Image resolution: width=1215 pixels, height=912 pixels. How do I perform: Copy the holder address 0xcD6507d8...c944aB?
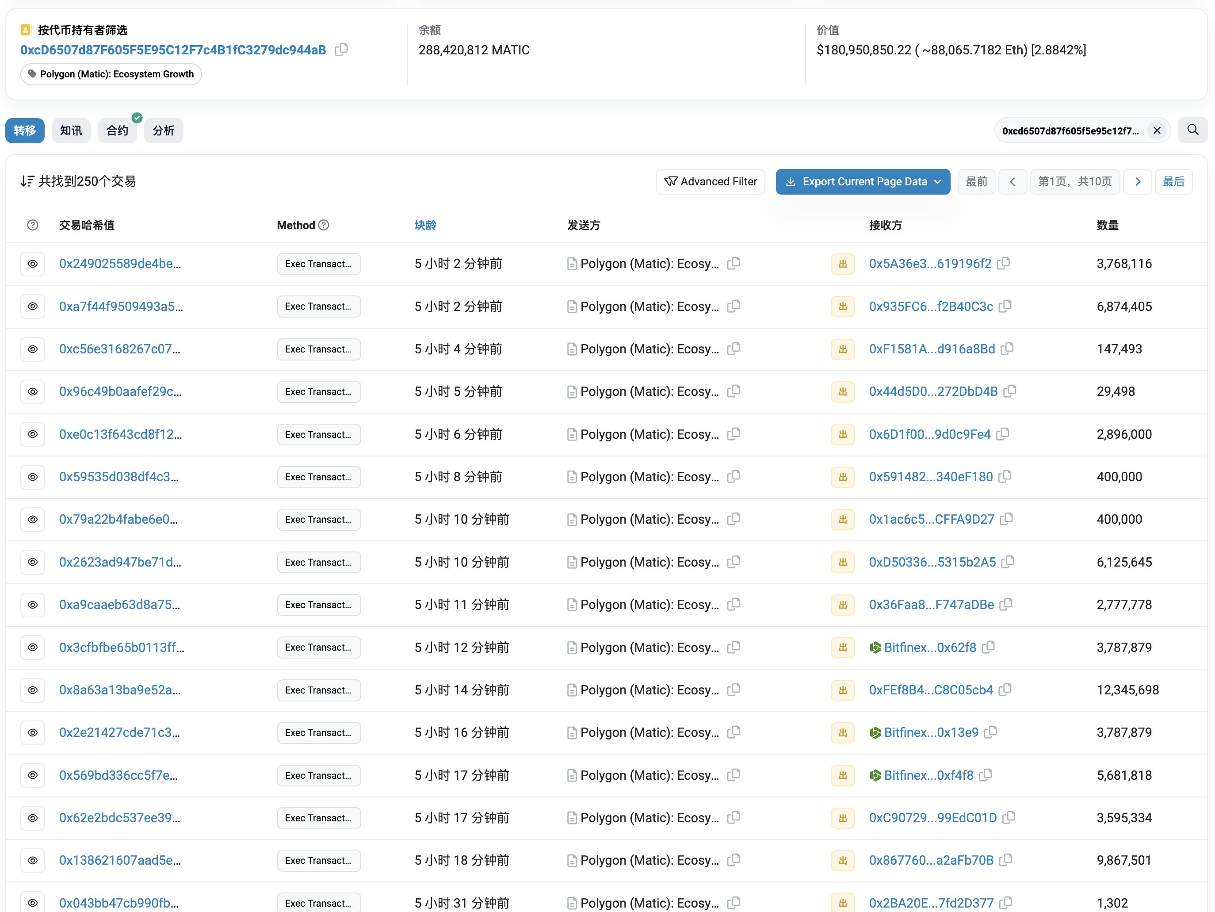click(x=341, y=50)
